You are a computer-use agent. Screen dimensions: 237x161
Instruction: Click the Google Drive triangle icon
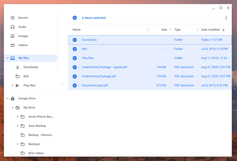13,98
